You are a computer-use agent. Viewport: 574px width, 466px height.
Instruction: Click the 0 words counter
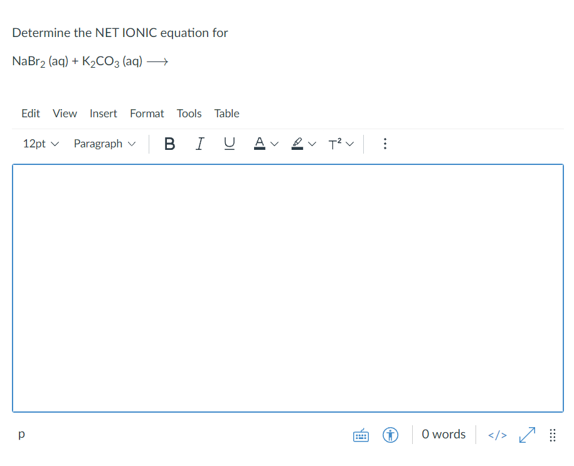point(444,434)
